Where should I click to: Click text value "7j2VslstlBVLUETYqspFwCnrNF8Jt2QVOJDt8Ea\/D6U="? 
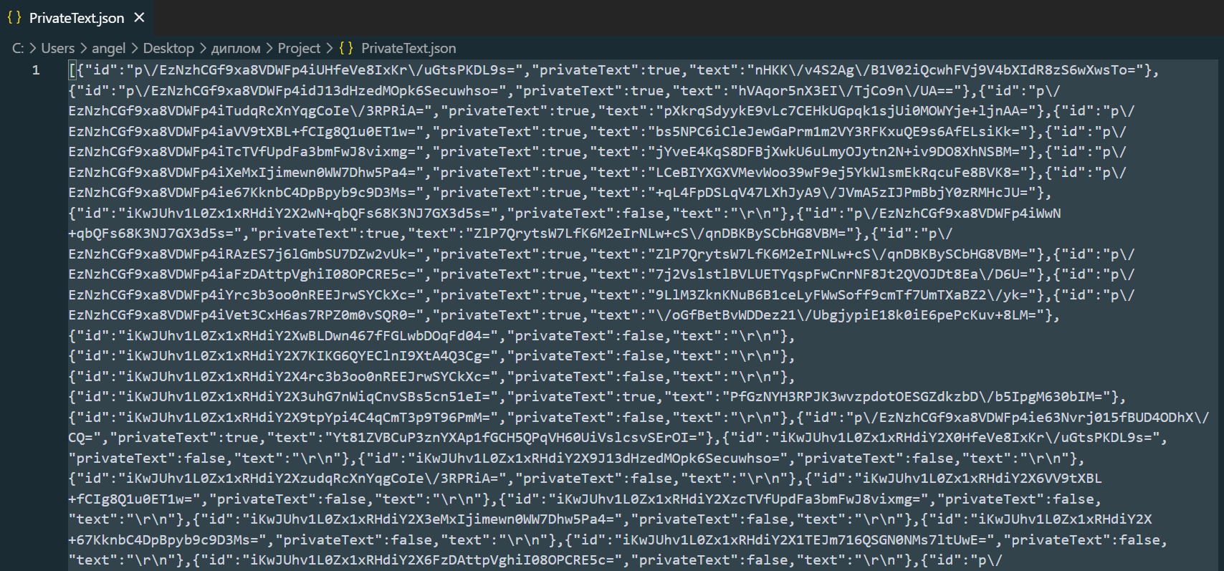(x=840, y=274)
